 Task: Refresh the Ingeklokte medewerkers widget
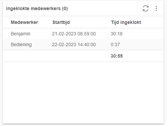point(145,8)
